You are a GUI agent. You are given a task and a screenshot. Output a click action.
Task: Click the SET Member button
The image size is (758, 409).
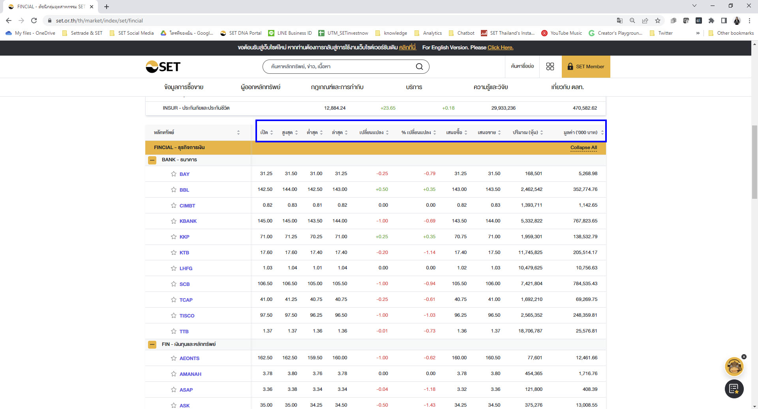(585, 67)
